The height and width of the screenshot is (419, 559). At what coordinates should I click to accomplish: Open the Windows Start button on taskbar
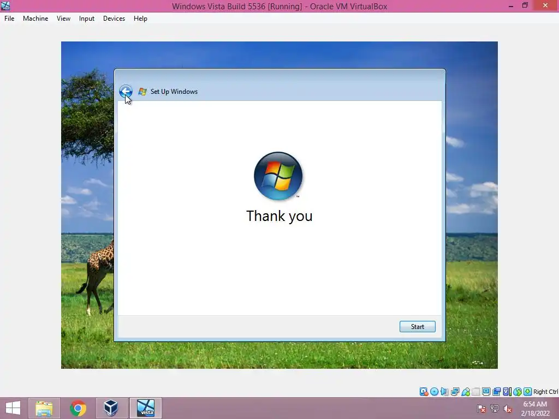(x=13, y=408)
